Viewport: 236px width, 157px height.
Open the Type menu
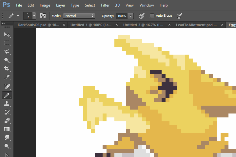coord(75,5)
